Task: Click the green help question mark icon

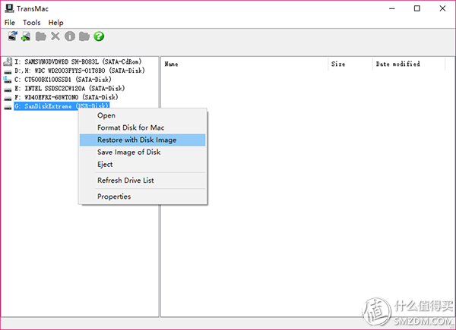Action: pos(99,36)
